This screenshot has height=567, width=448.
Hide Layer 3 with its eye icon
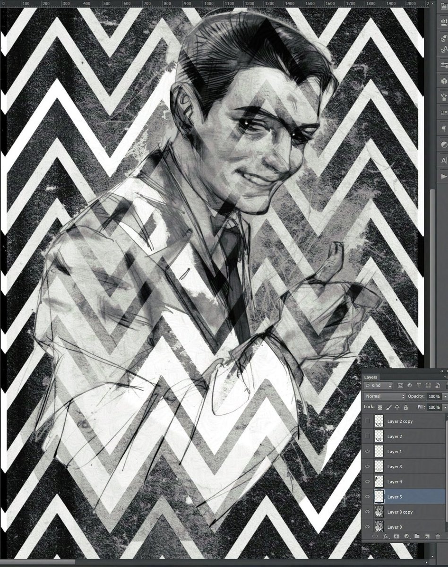[368, 466]
